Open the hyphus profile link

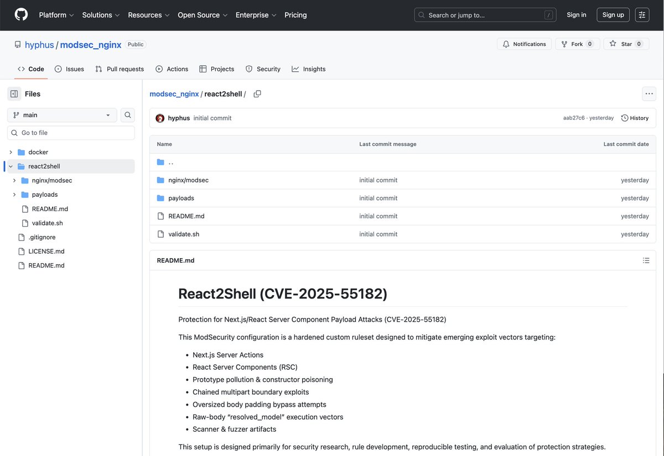(39, 44)
